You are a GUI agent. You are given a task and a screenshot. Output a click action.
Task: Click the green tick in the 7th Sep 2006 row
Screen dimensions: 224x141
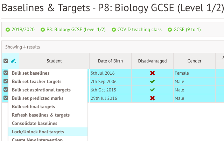click(152, 81)
